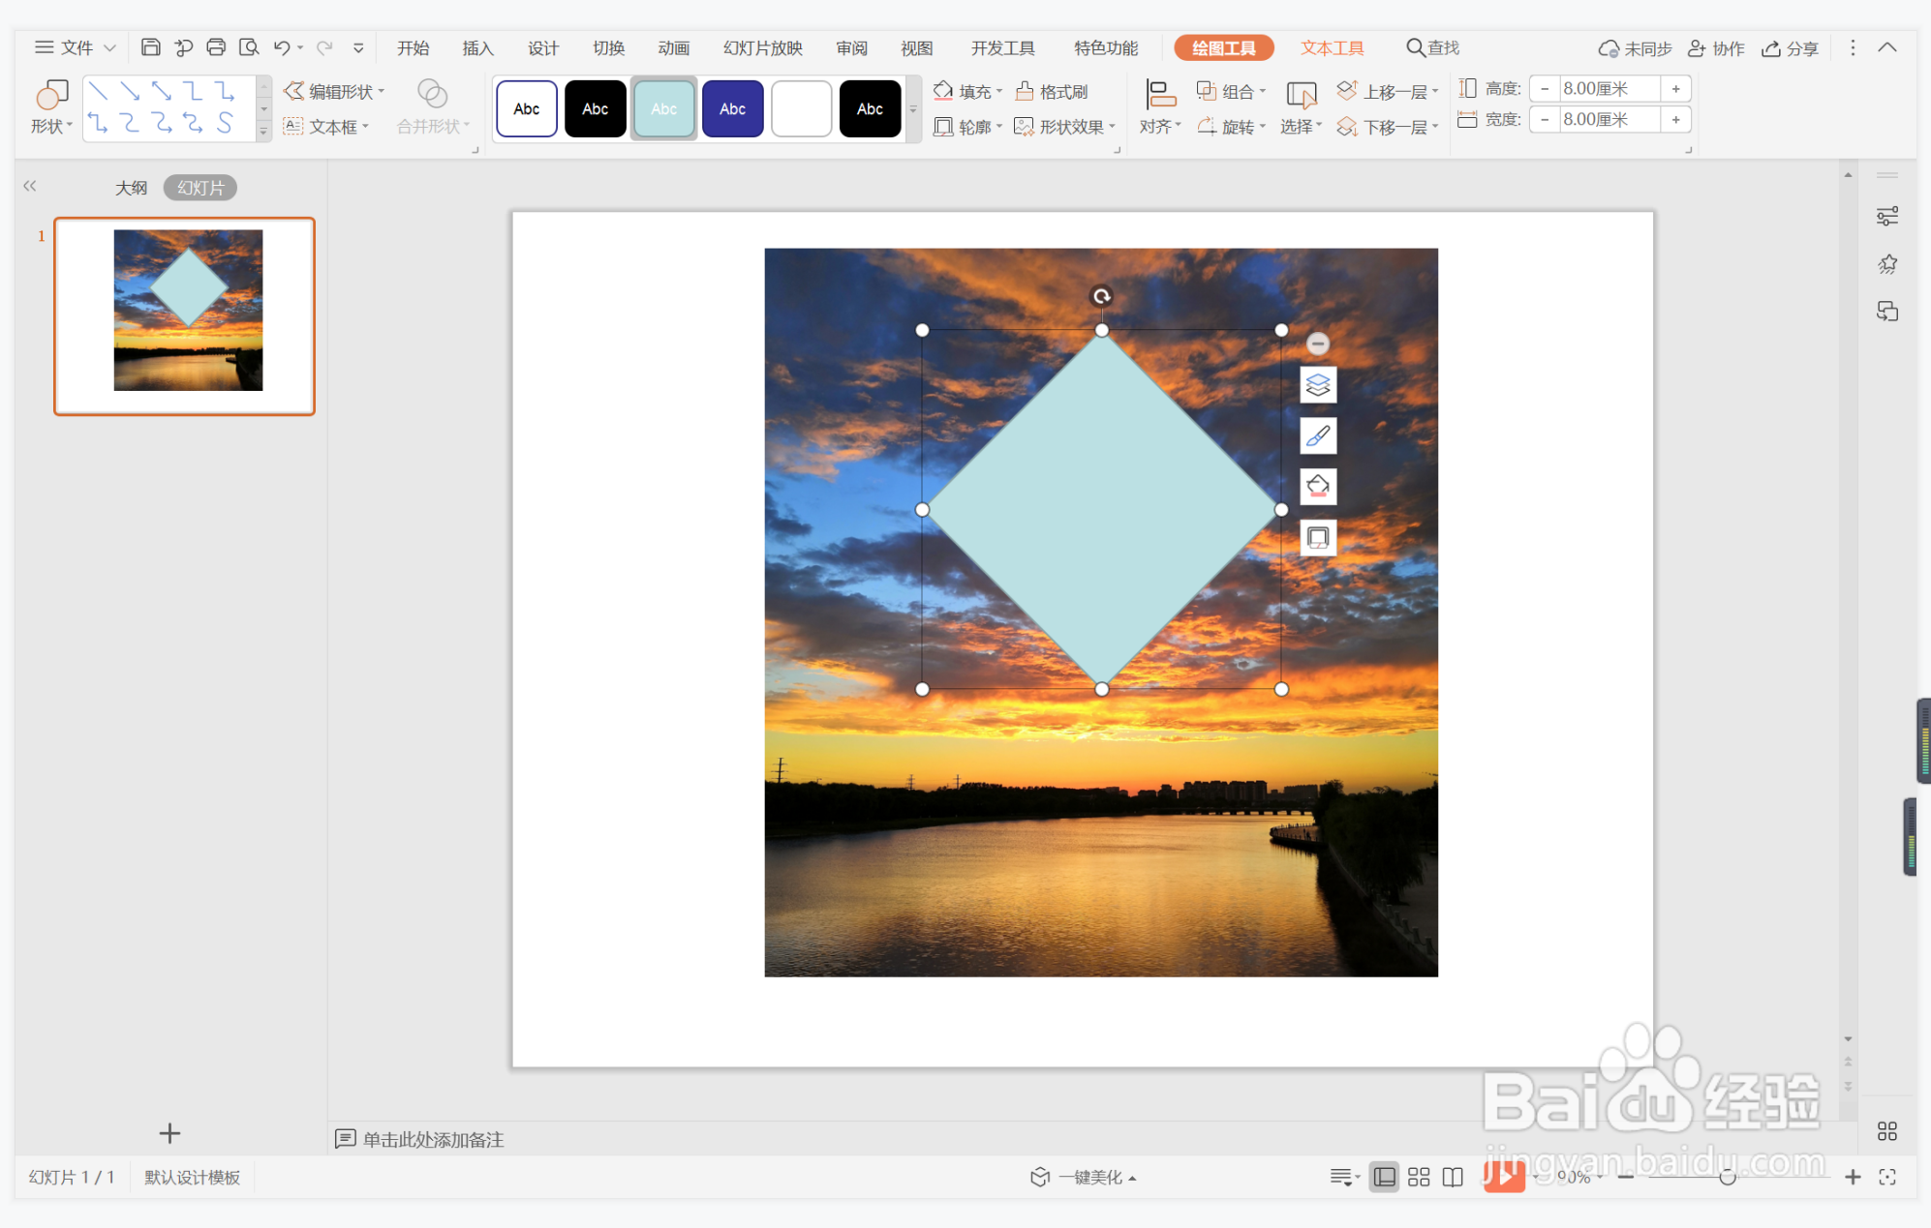Start slideshow with orange play icon
The width and height of the screenshot is (1931, 1228).
click(1503, 1177)
